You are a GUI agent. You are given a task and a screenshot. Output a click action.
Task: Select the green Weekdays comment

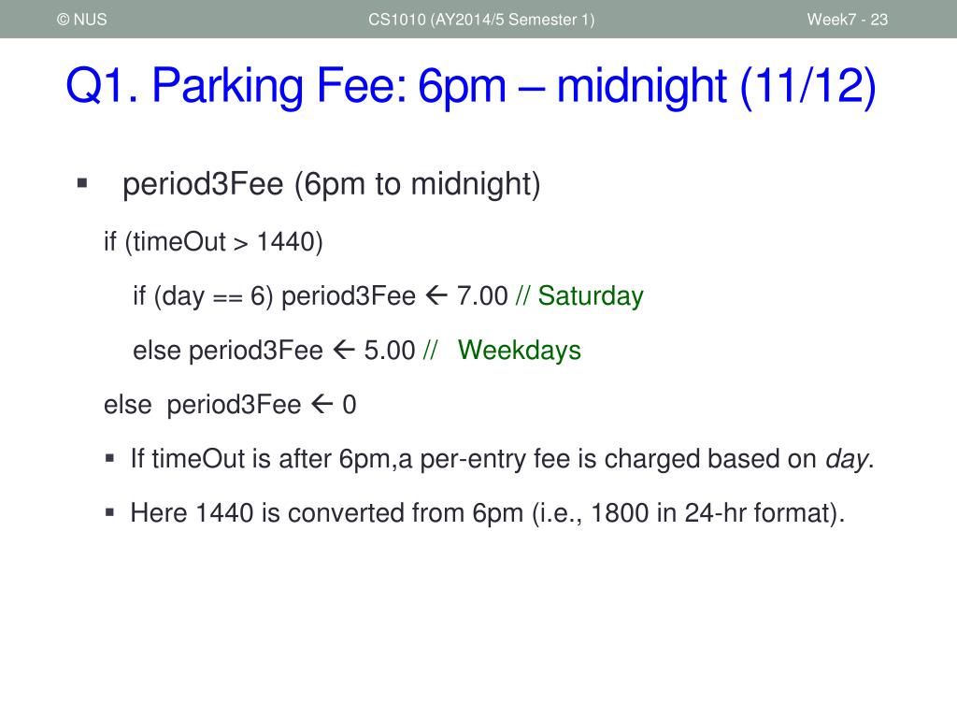[520, 351]
